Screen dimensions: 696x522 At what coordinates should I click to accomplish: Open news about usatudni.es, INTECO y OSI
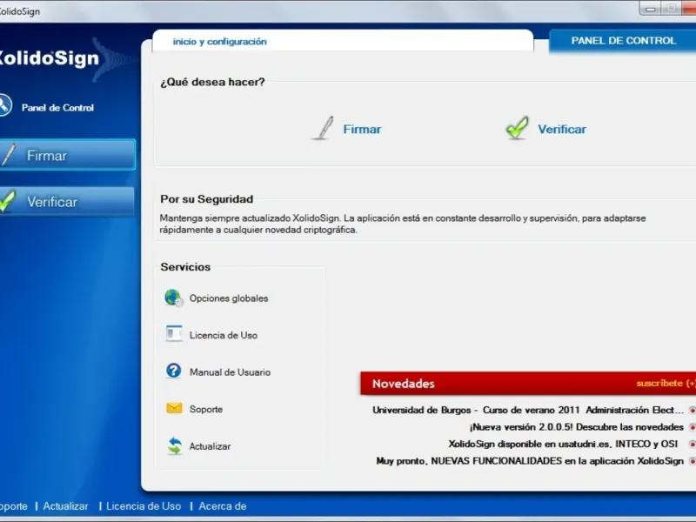pos(563,444)
